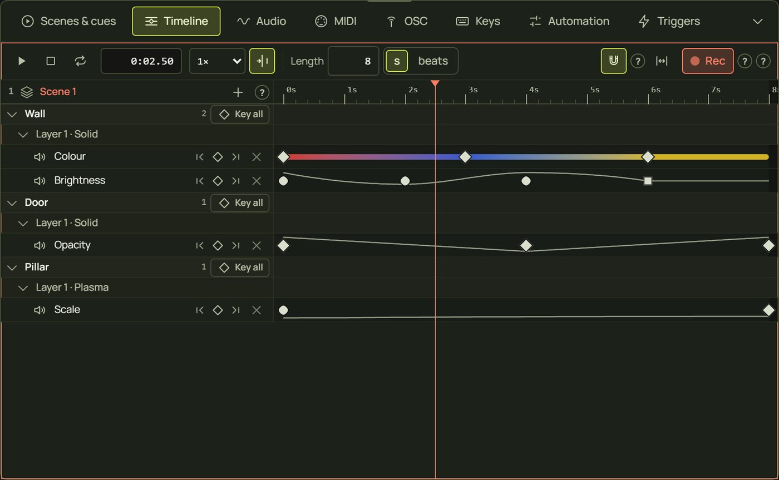This screenshot has height=480, width=779.
Task: Mute the Colour track speaker icon
Action: click(x=40, y=157)
